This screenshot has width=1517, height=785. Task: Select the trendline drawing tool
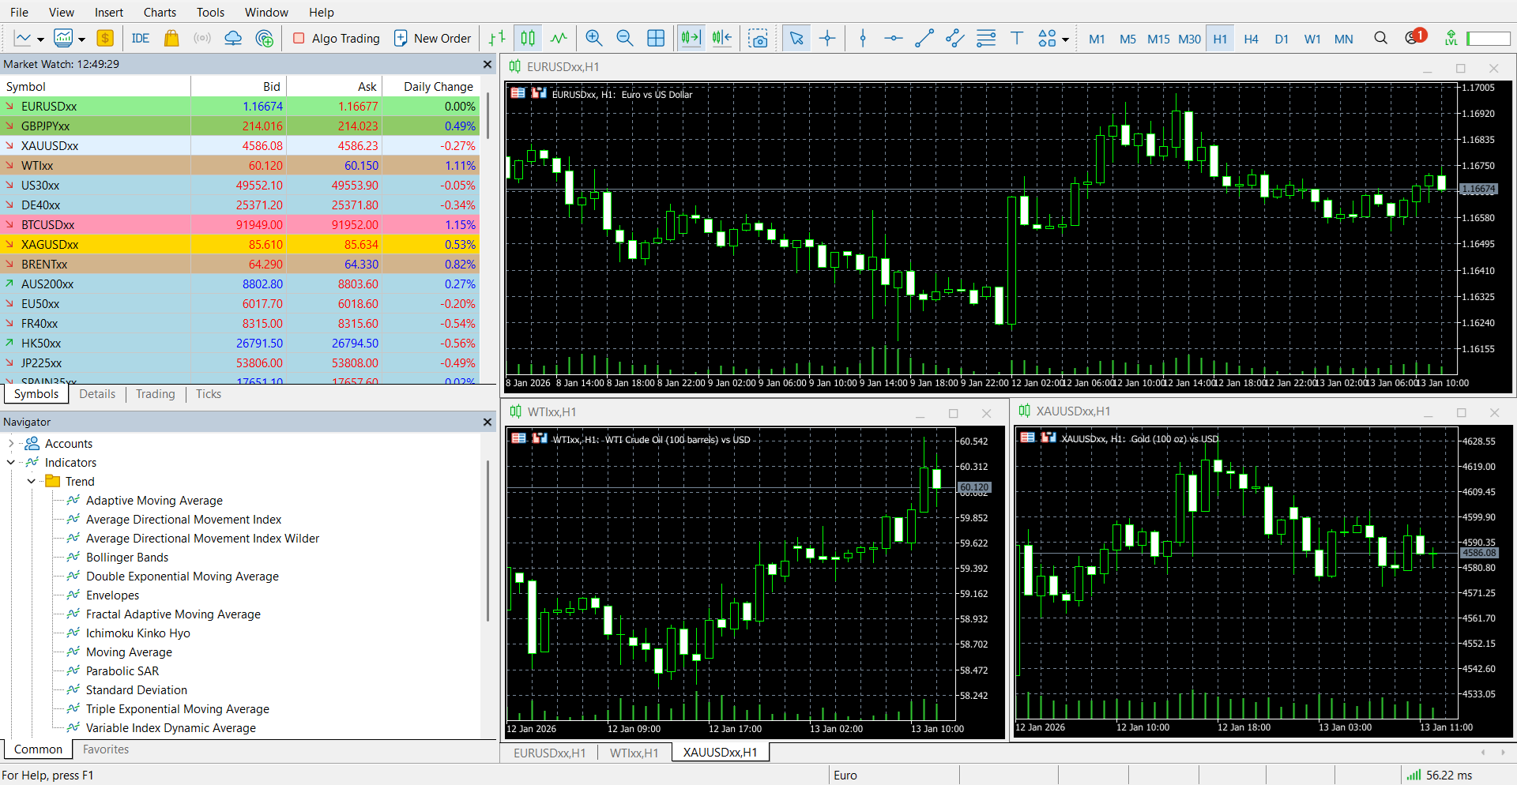click(924, 38)
